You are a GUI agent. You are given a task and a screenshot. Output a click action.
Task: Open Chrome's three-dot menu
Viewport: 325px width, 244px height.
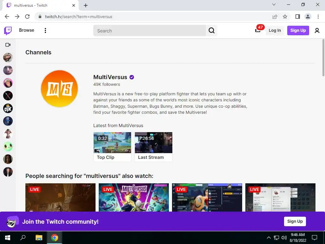coord(318,17)
